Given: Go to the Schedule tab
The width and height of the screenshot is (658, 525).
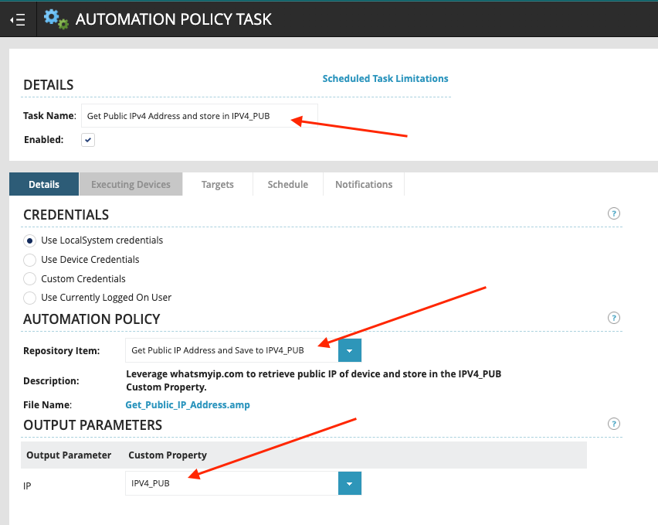Looking at the screenshot, I should pos(287,184).
